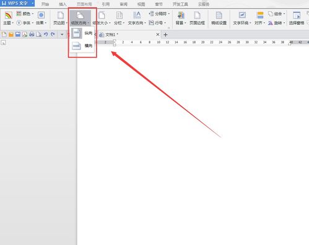Open the 主题 theme gallery

pyautogui.click(x=8, y=18)
